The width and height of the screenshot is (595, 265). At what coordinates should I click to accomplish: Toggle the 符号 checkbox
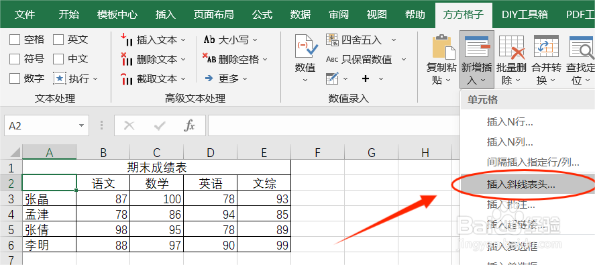coord(15,59)
